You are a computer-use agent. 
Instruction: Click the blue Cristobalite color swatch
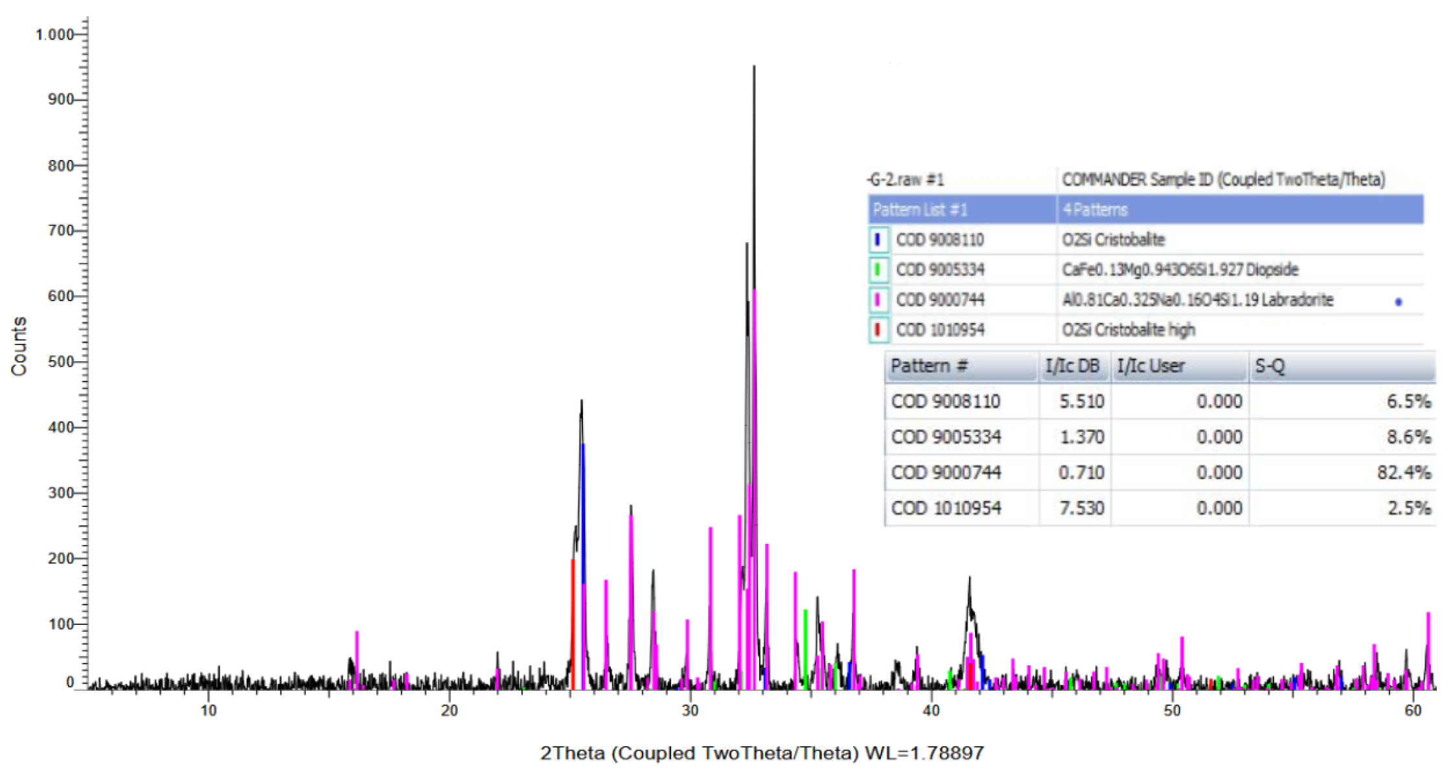click(878, 240)
